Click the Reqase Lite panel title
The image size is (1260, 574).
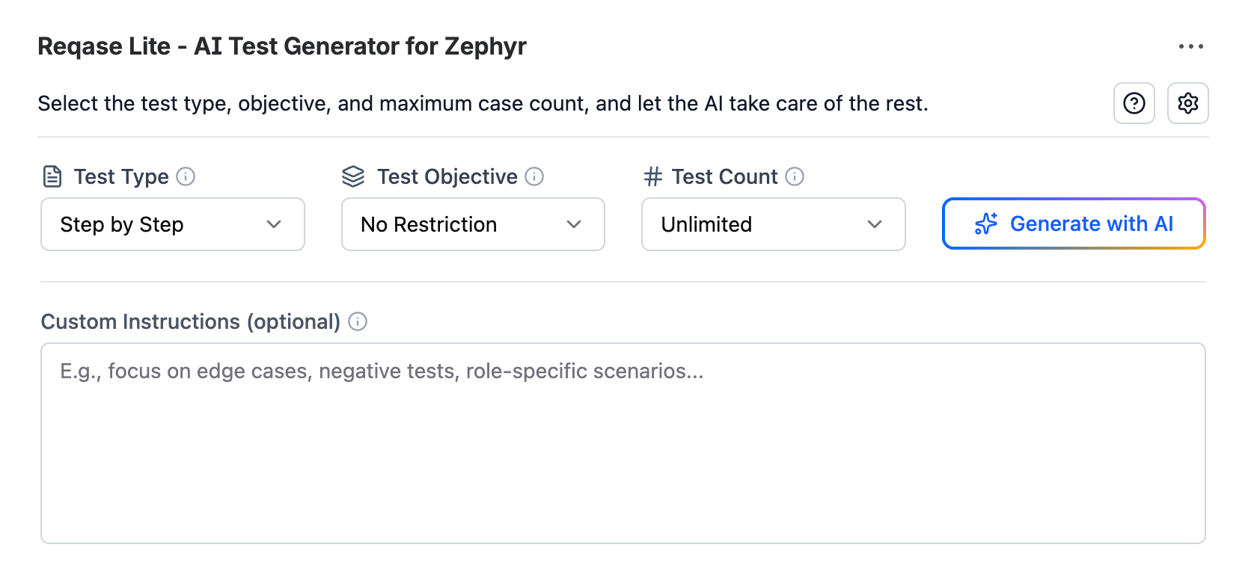click(282, 46)
